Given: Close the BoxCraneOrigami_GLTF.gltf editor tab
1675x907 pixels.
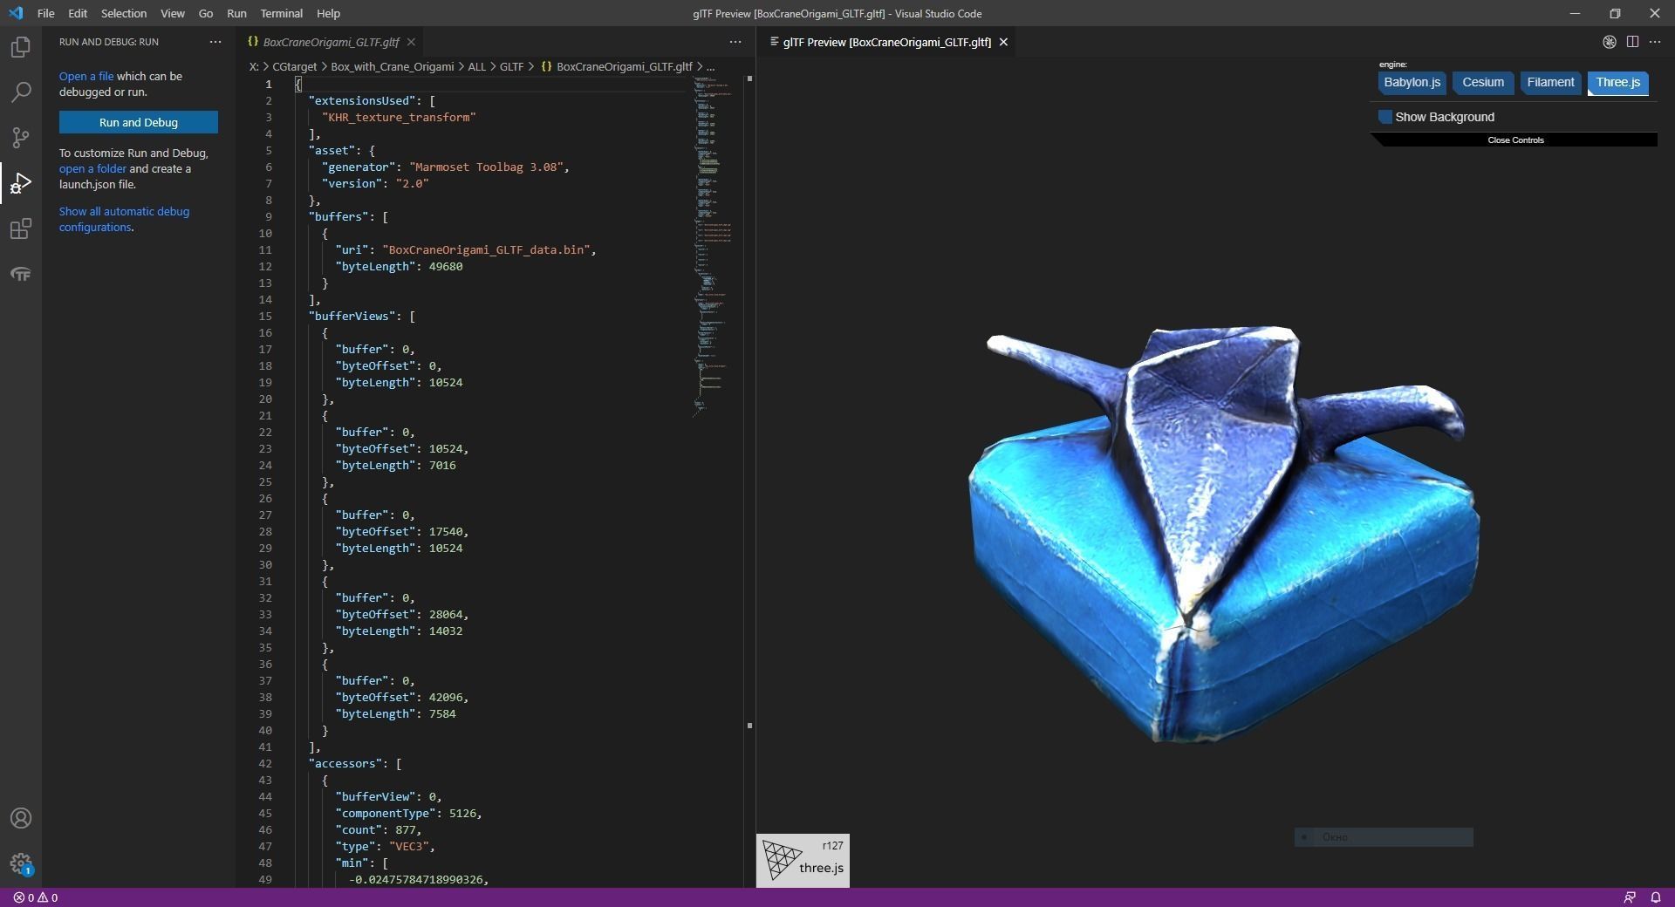Looking at the screenshot, I should [x=411, y=42].
